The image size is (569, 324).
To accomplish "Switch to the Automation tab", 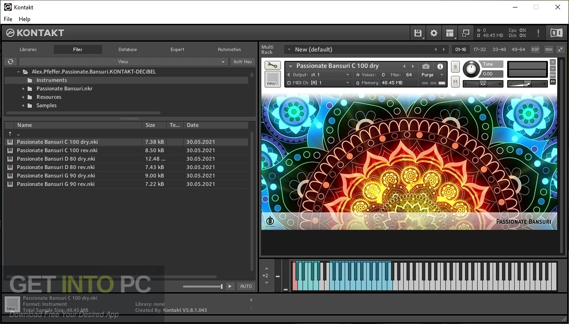I will pos(229,49).
